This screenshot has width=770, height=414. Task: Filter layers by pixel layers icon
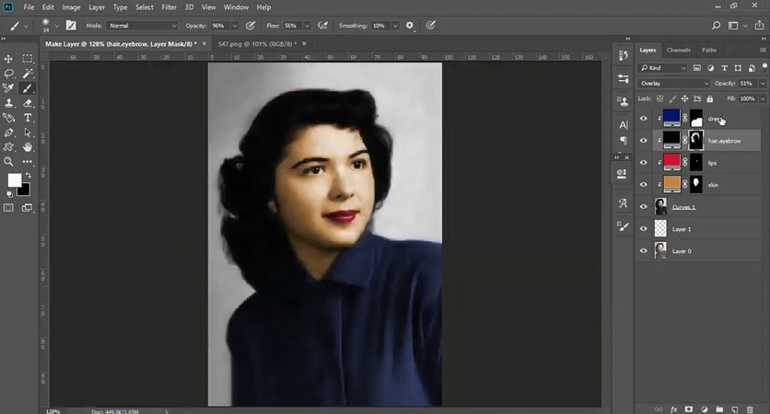tap(697, 68)
